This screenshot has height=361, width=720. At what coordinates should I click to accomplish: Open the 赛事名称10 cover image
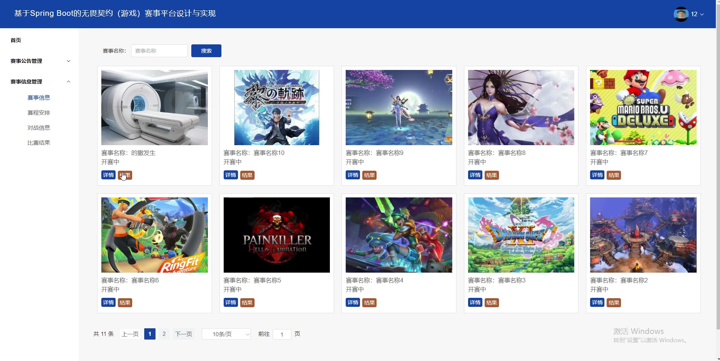[277, 108]
